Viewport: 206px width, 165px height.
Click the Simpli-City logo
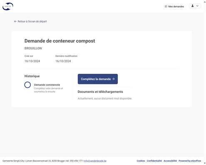point(8,6)
